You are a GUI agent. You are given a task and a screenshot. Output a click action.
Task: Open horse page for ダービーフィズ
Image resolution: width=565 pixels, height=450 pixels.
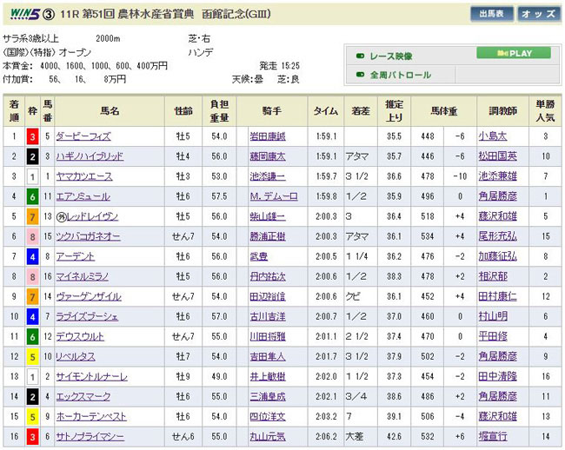click(x=83, y=136)
